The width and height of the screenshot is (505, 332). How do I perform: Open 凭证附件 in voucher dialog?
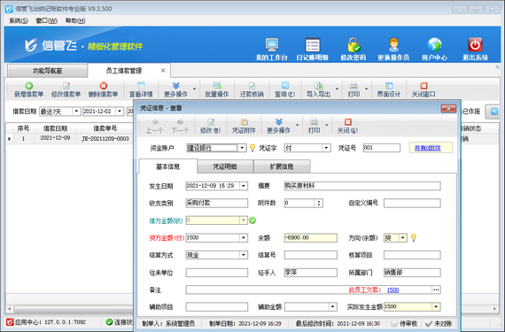(244, 126)
